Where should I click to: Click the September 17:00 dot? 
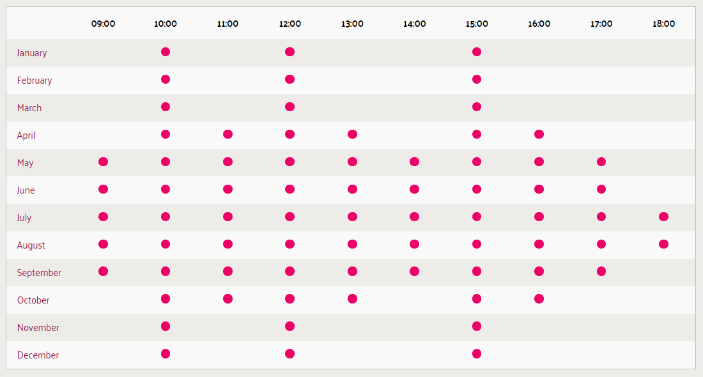click(601, 272)
